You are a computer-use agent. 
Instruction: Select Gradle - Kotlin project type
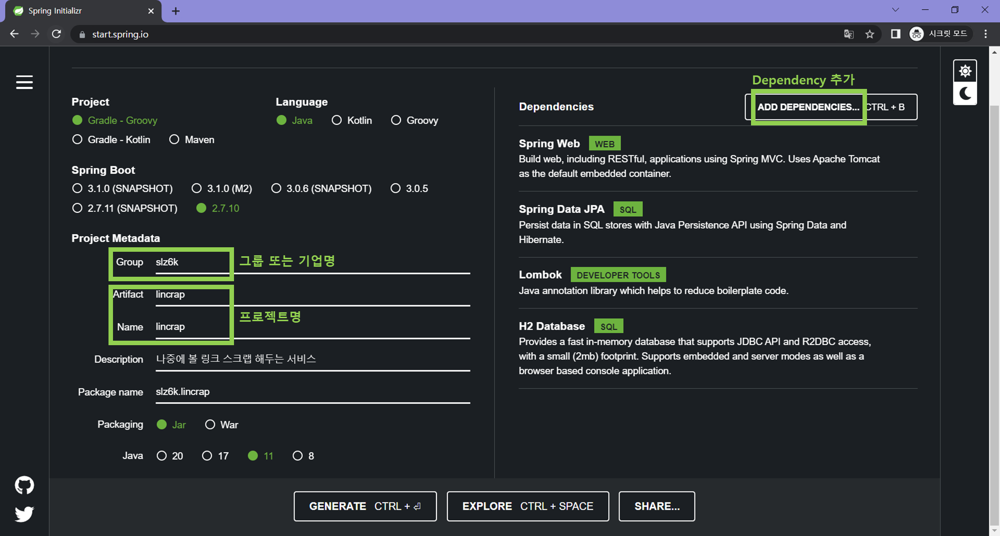point(111,140)
